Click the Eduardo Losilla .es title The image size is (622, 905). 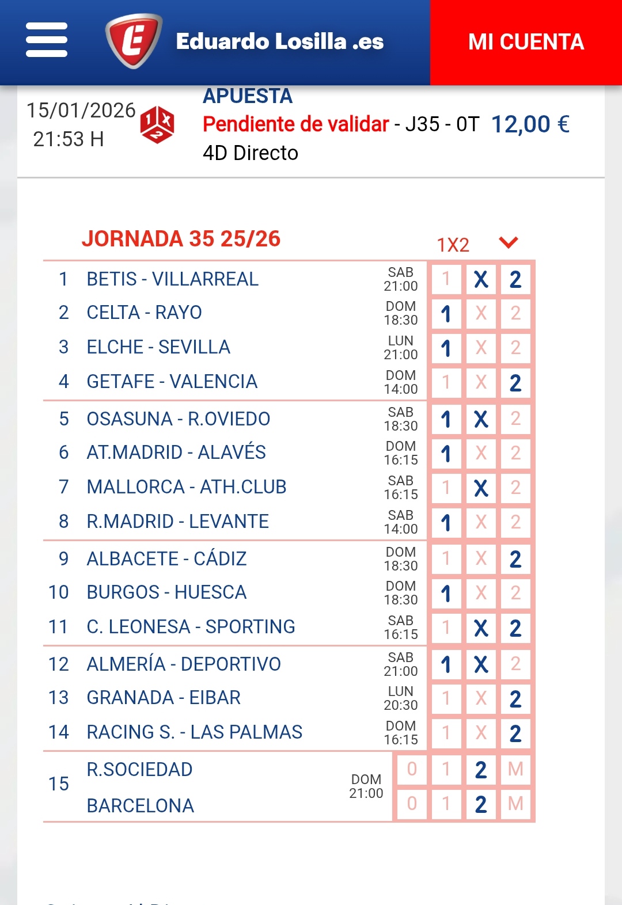280,41
